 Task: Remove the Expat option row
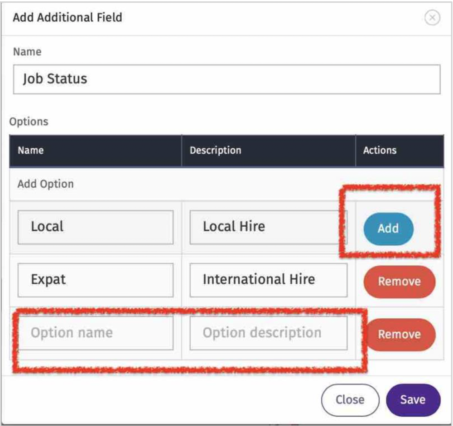click(399, 281)
